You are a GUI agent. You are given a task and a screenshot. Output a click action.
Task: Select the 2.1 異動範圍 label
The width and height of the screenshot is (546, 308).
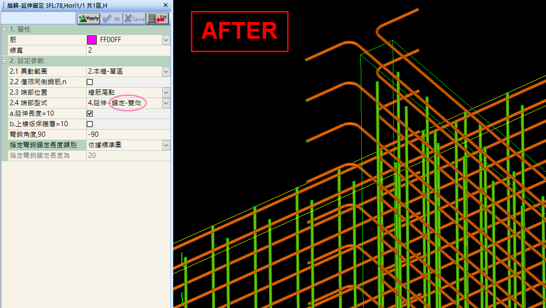(28, 71)
